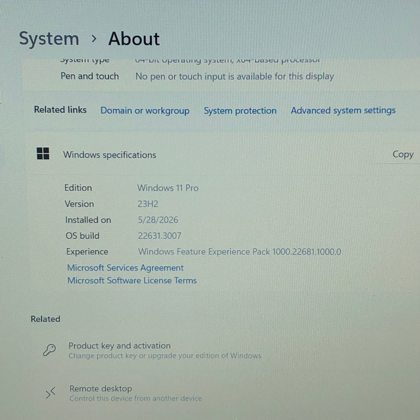This screenshot has height=420, width=420.
Task: Click the product key icon
Action: coord(49,350)
